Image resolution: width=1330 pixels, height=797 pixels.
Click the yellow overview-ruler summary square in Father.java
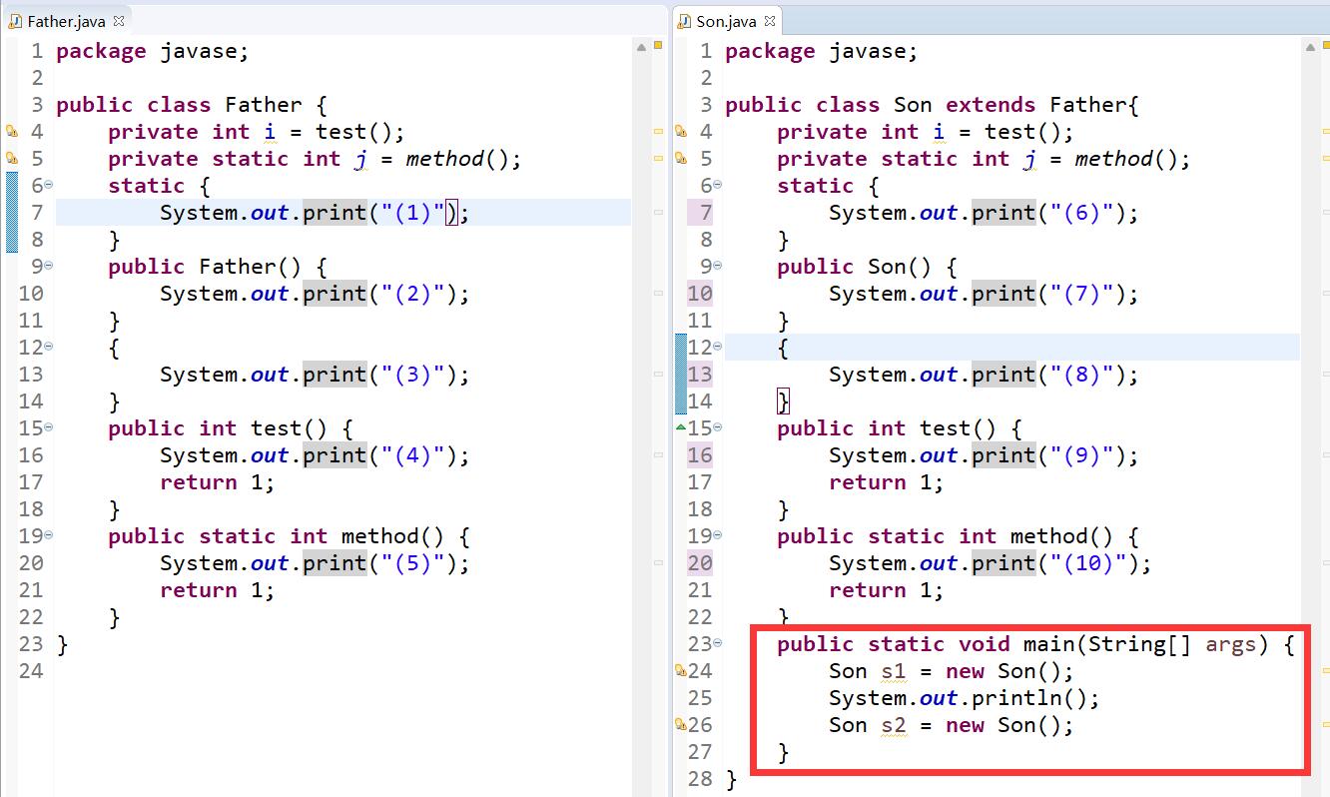point(658,45)
